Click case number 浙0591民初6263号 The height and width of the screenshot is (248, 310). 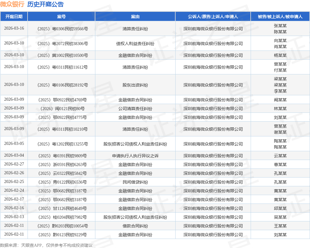coord(63,165)
